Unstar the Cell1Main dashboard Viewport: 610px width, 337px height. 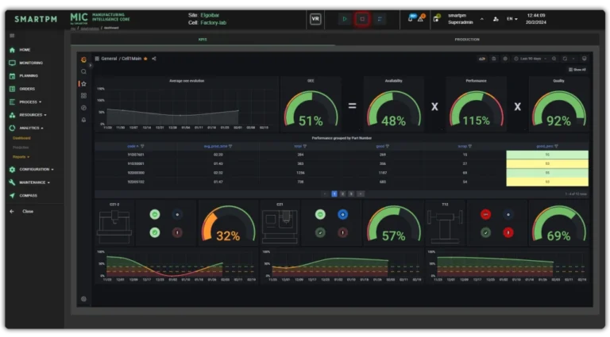point(145,59)
